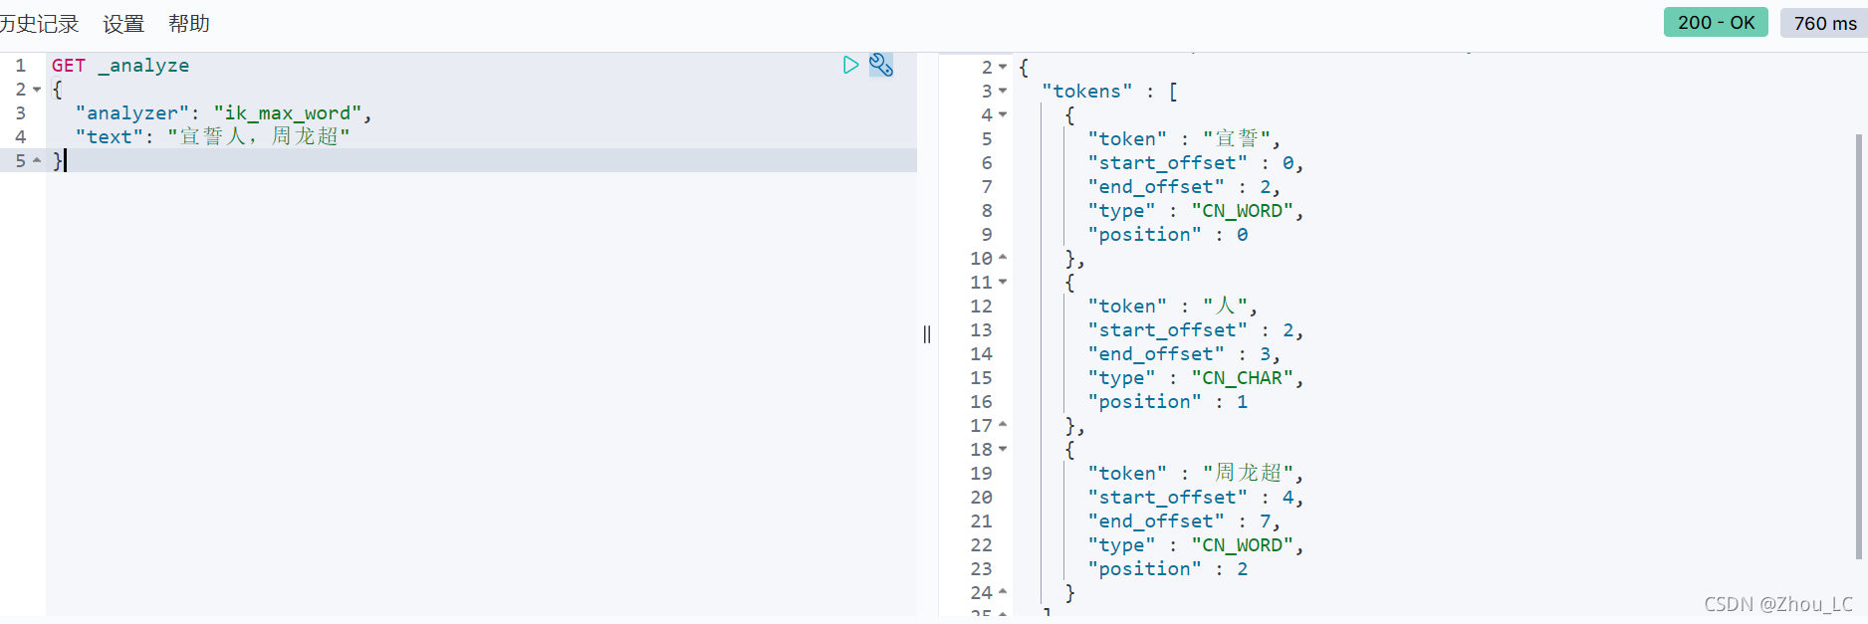The width and height of the screenshot is (1868, 624).
Task: Click the 200 - OK status badge
Action: (1716, 22)
